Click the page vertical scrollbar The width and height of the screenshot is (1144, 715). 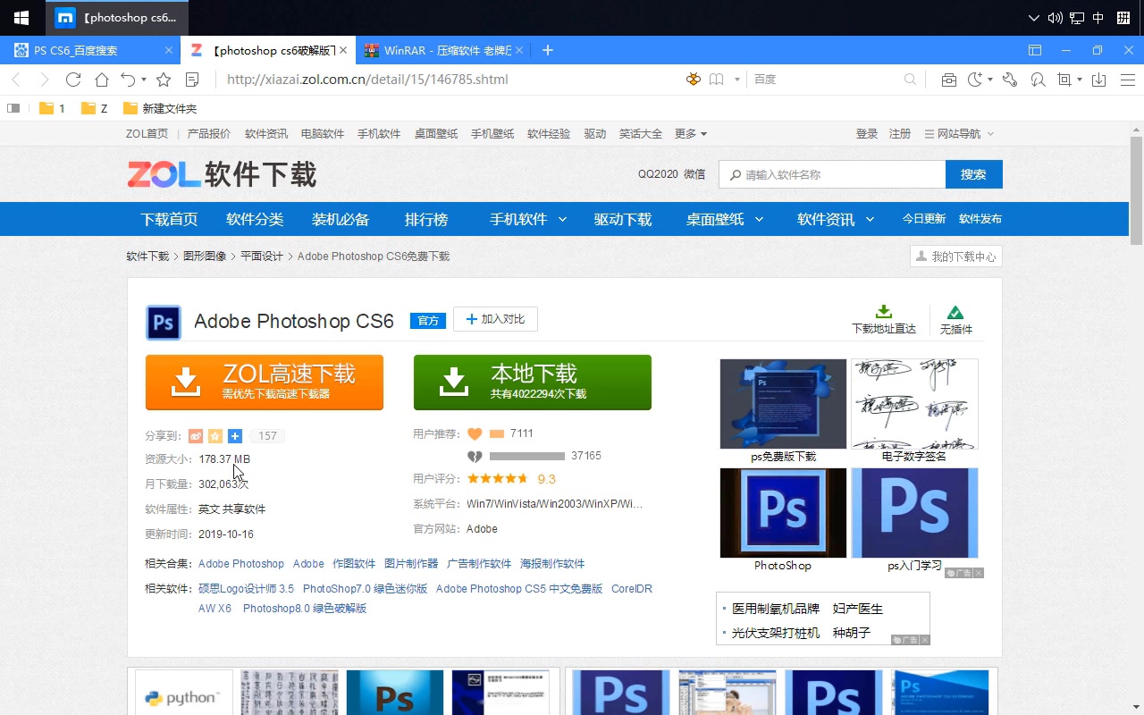coord(1136,190)
